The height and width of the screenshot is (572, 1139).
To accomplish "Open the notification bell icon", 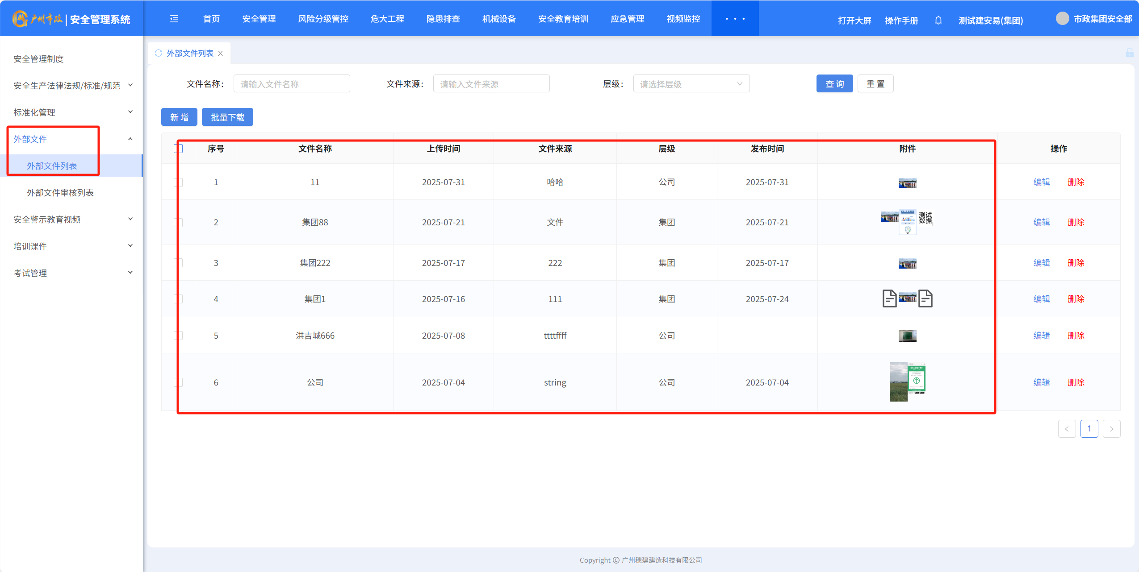I will pos(938,21).
